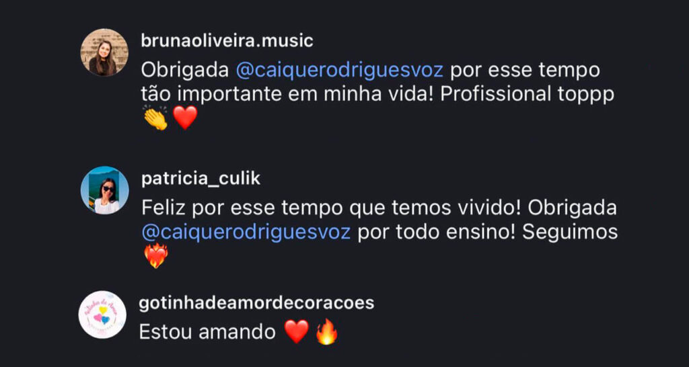Open brunaoliveira.music profile picture
Screen dimensions: 689x367
coord(104,52)
